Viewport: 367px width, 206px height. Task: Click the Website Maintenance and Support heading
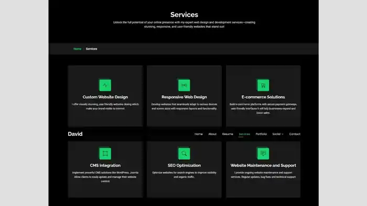pos(263,165)
